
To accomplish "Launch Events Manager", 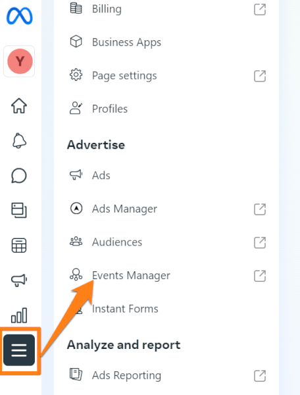I will click(167, 275).
